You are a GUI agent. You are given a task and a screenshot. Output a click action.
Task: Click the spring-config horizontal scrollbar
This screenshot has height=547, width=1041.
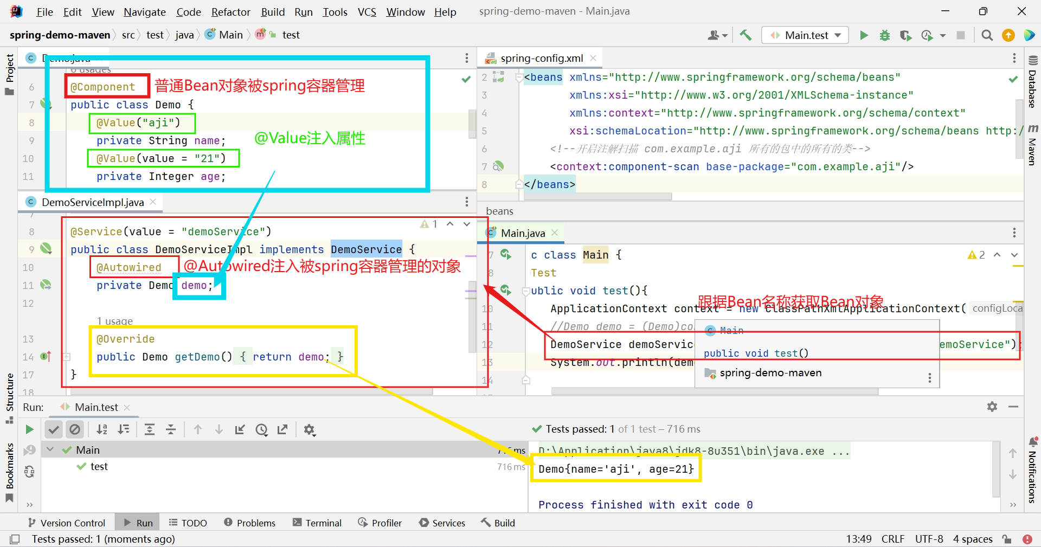click(597, 197)
